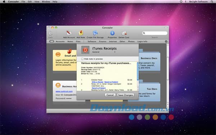Click the Order Number line in note
This screenshot has height=135, width=216.
tap(93, 68)
